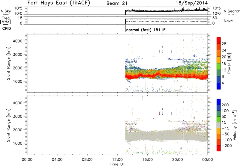
Task: Click the '2000' tick in the power panel
Action: 17,68
